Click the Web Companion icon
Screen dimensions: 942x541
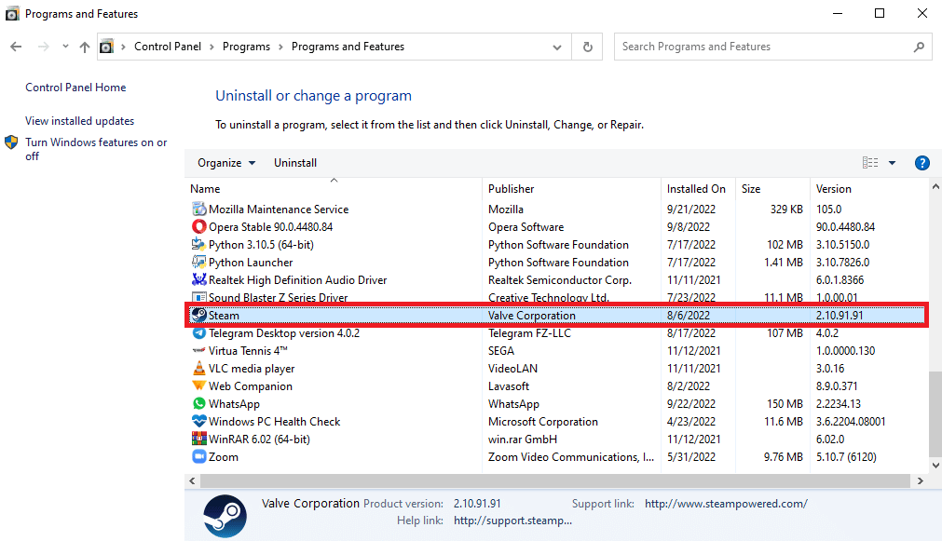198,386
